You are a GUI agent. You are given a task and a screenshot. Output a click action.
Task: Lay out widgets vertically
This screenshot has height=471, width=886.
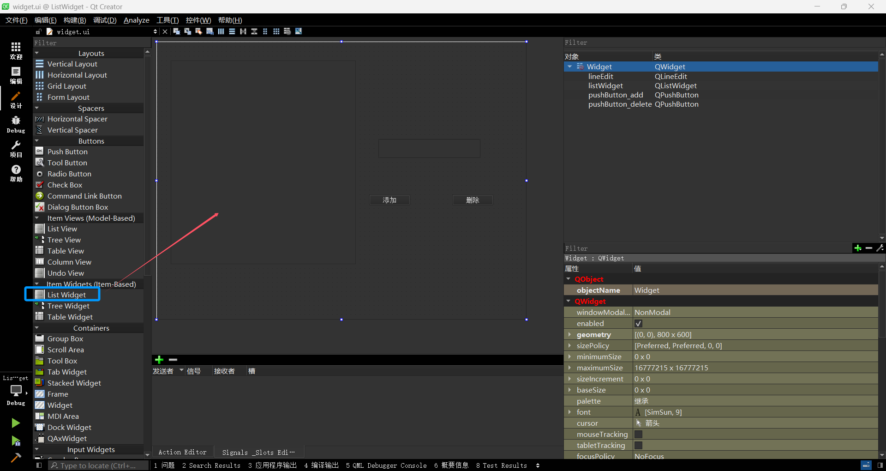232,31
